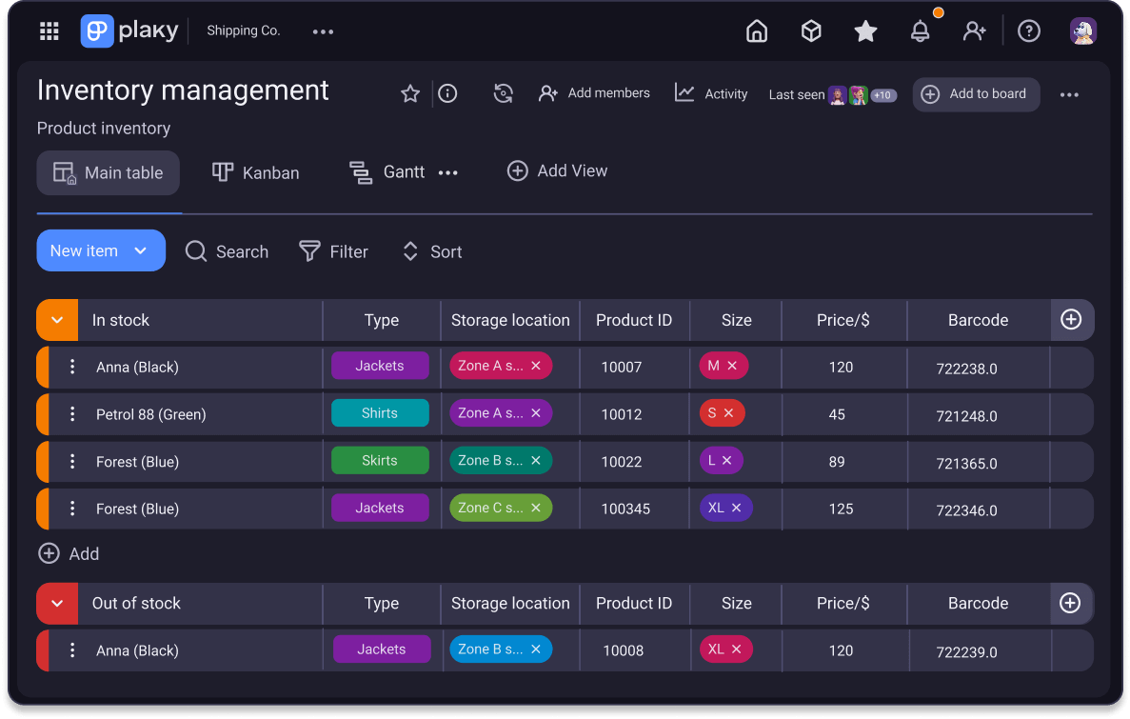Open the favorites star icon in top bar
1130x719 pixels.
tap(865, 30)
